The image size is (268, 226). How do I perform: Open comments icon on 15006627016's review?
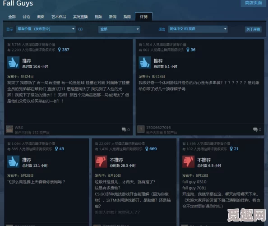(255, 129)
